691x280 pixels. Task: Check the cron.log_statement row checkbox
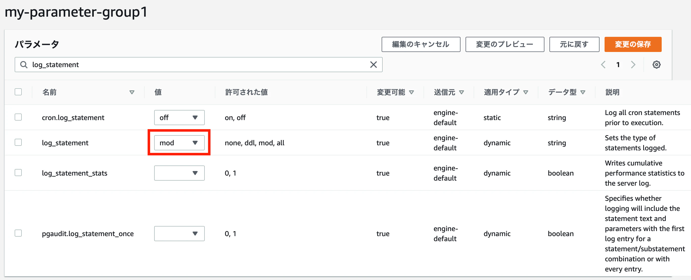(x=18, y=117)
